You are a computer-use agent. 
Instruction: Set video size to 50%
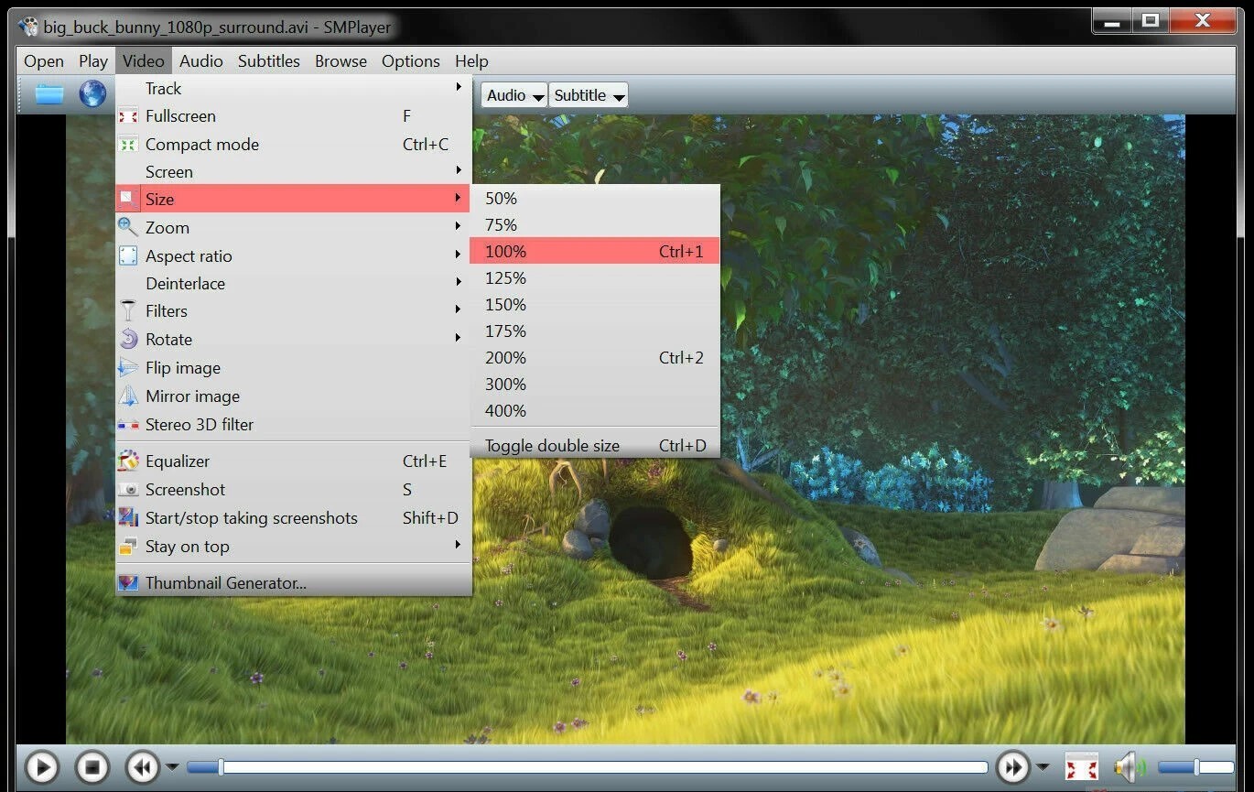[x=595, y=198]
